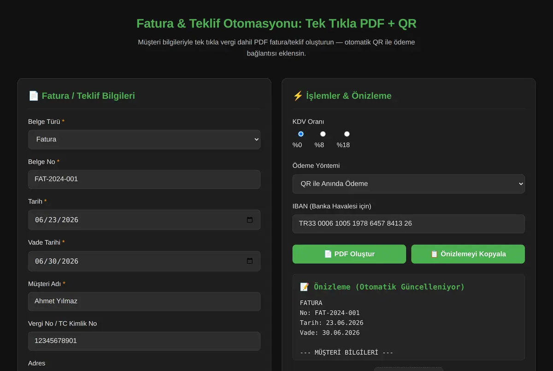The image size is (553, 371).
Task: Focus the IBAN input field
Action: click(x=409, y=224)
